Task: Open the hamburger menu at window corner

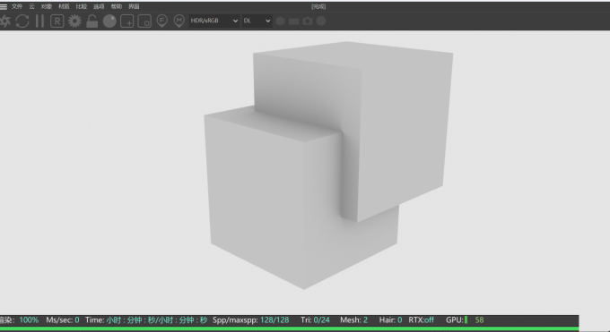Action: coord(4,6)
